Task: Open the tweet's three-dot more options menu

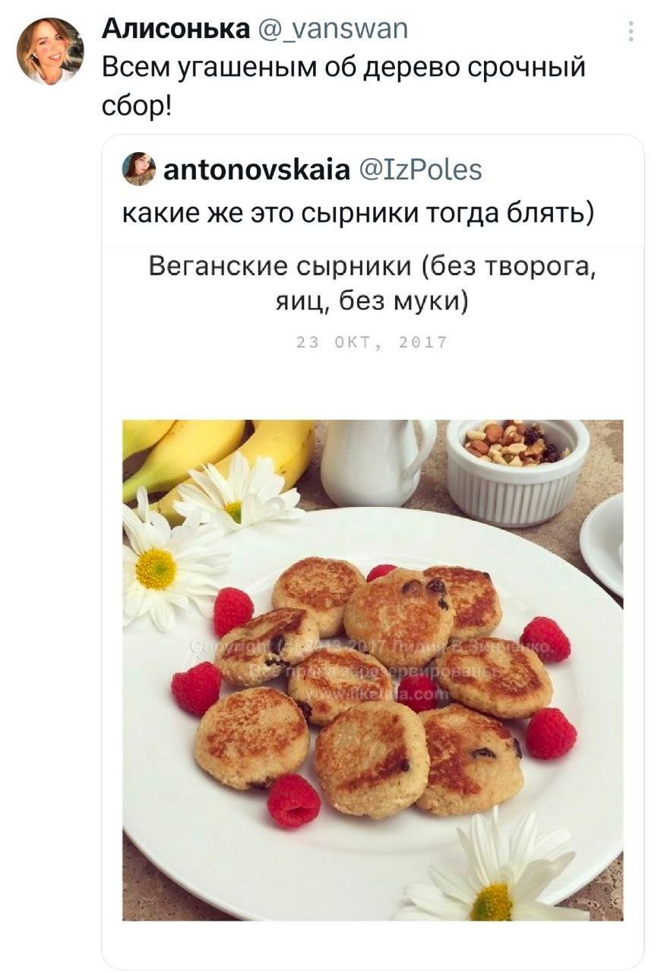Action: [630, 31]
